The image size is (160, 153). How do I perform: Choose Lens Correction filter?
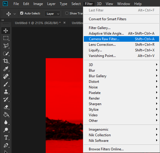click(121, 45)
